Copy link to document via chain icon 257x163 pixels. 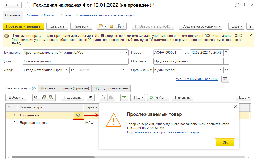pos(237,5)
